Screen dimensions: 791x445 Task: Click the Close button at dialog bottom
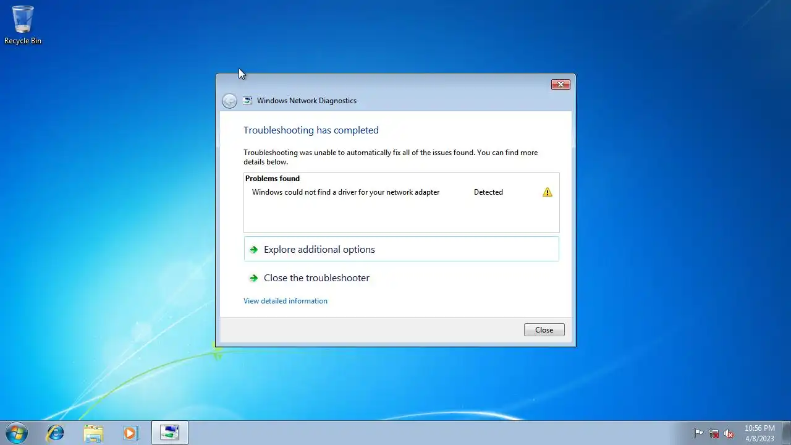[544, 330]
